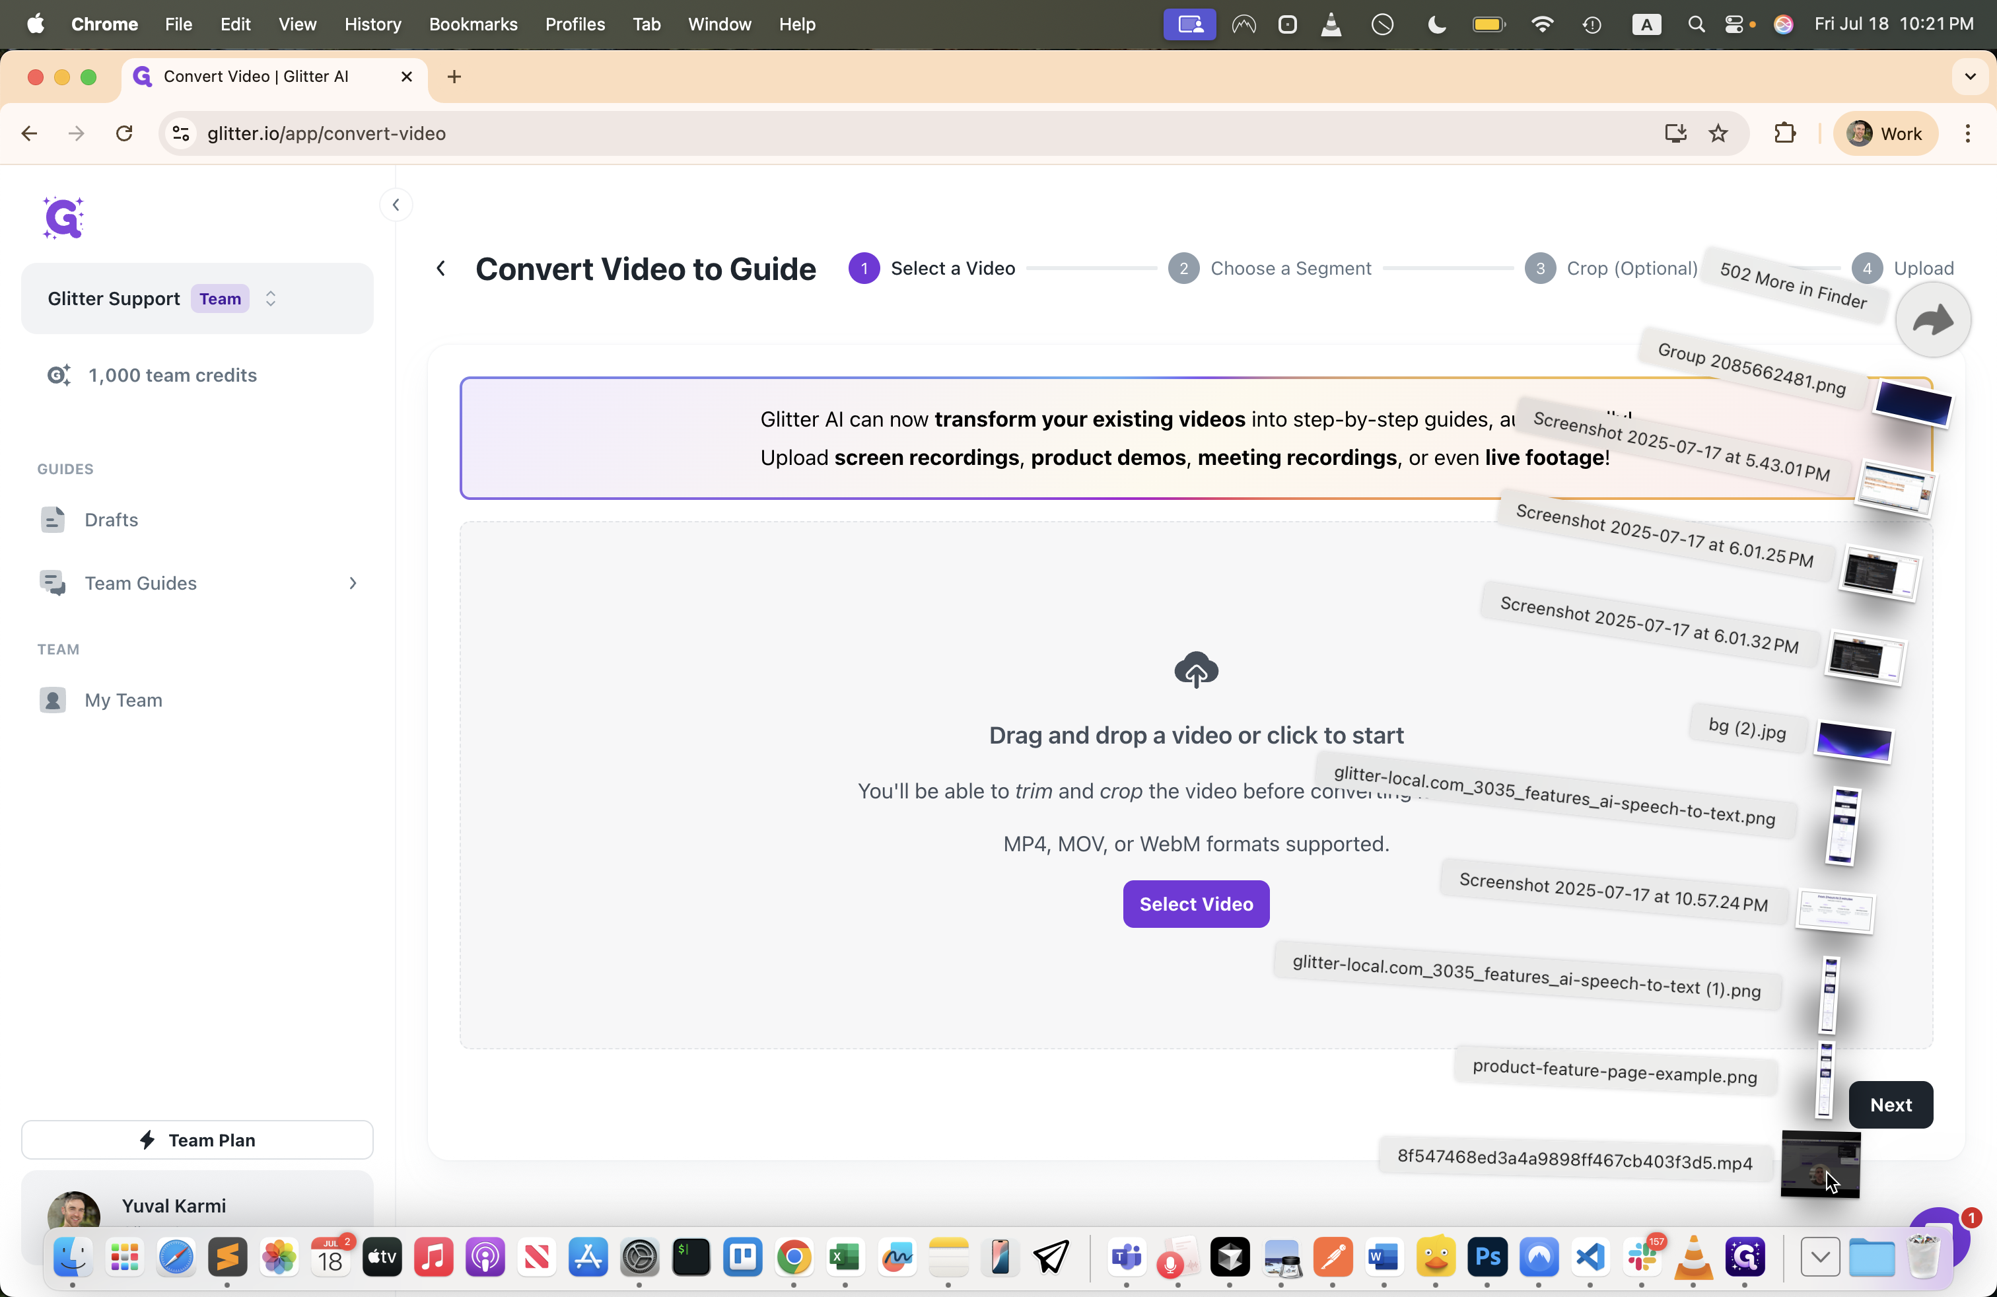Click the install app icon in address bar
Viewport: 1997px width, 1297px height.
click(1675, 133)
